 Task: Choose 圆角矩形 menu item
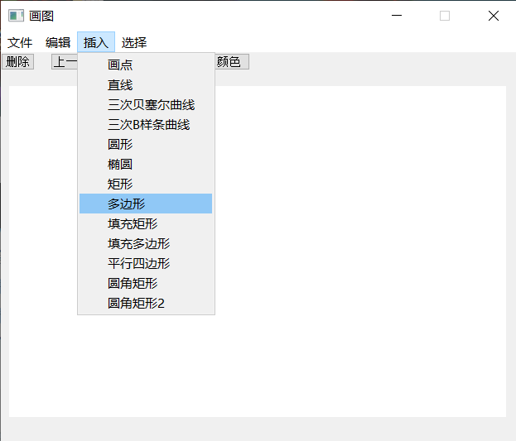click(146, 283)
